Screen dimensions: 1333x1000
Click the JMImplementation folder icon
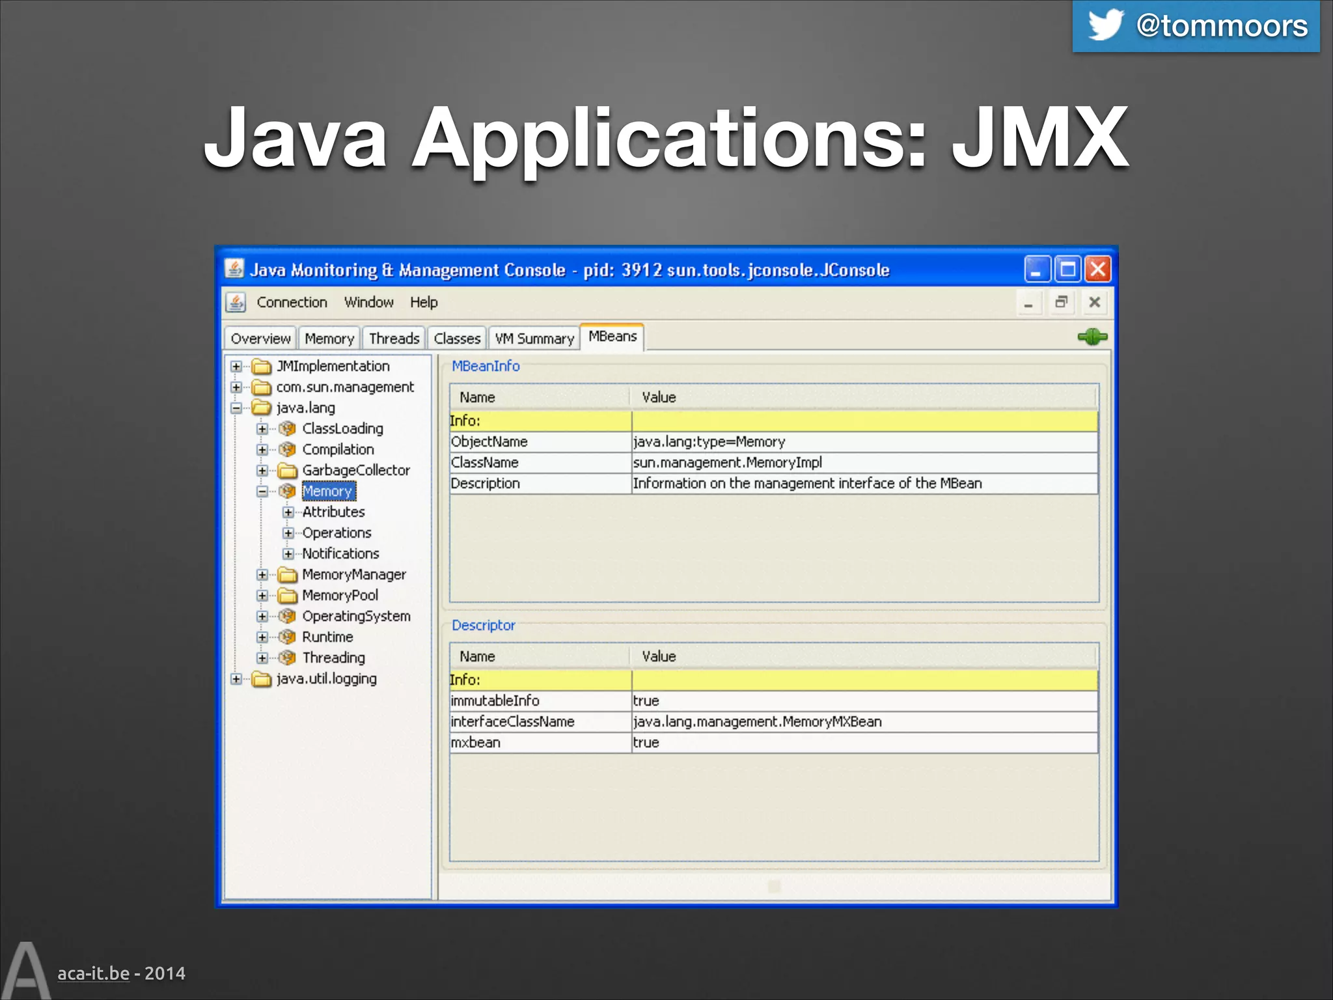tap(262, 367)
